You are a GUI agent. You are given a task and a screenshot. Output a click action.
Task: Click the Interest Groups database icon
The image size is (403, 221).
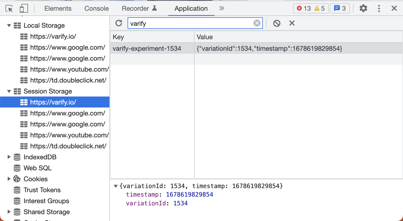(x=17, y=201)
